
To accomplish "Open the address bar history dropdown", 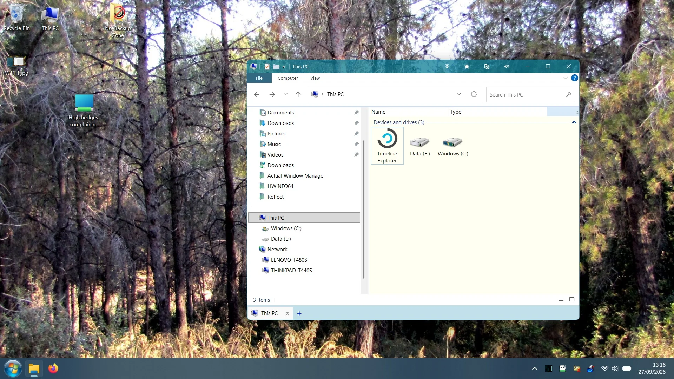I will coord(458,94).
